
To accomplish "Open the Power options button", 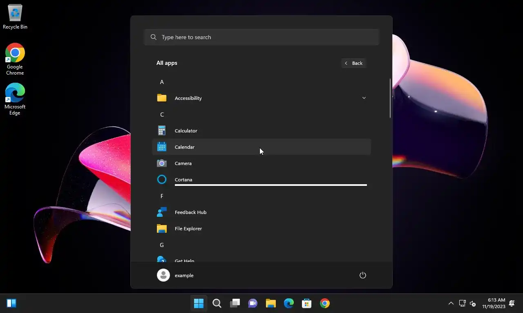I will coord(362,275).
